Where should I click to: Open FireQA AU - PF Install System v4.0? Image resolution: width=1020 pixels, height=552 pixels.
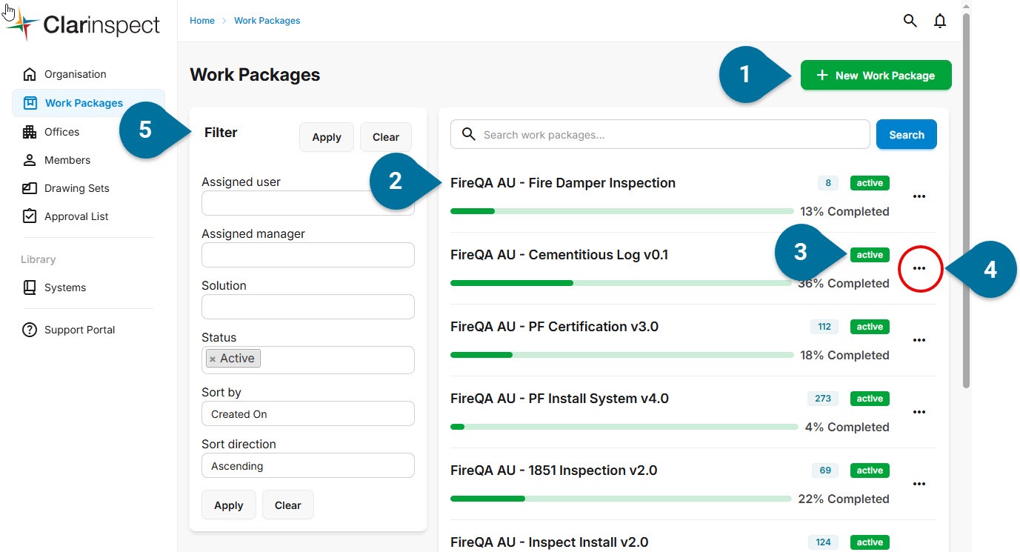point(559,399)
